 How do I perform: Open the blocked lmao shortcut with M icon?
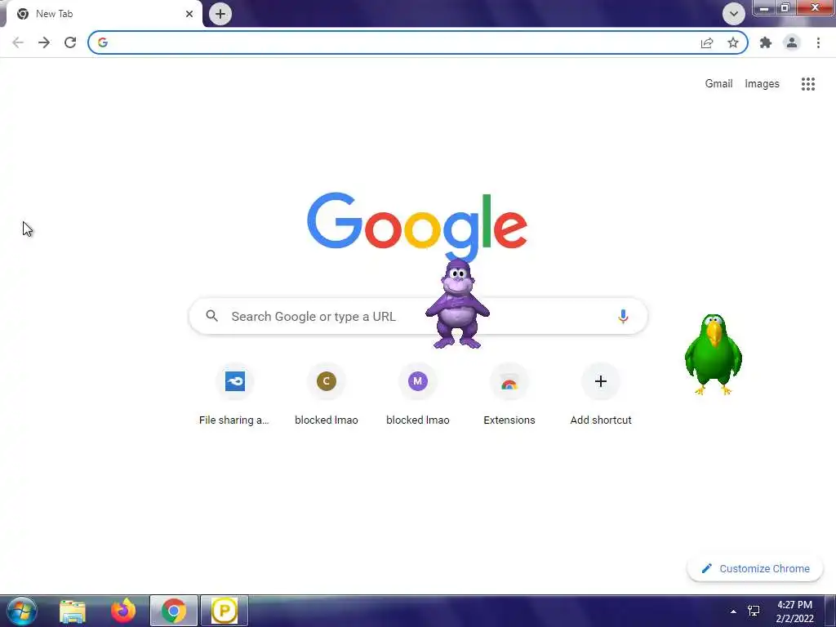point(418,394)
